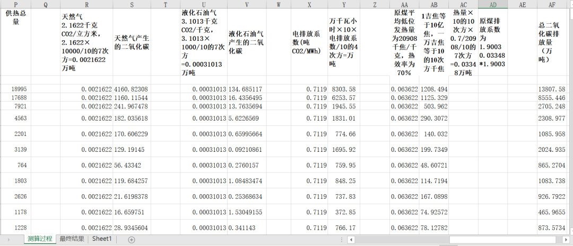Click the 总二氧化碳排放量 header cell
This screenshot has height=246, width=573.
pos(552,42)
